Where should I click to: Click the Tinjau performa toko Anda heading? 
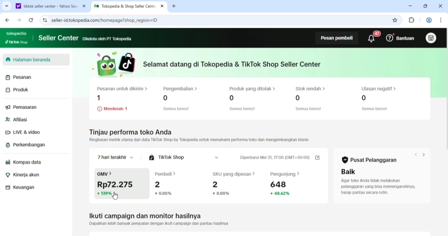point(130,132)
